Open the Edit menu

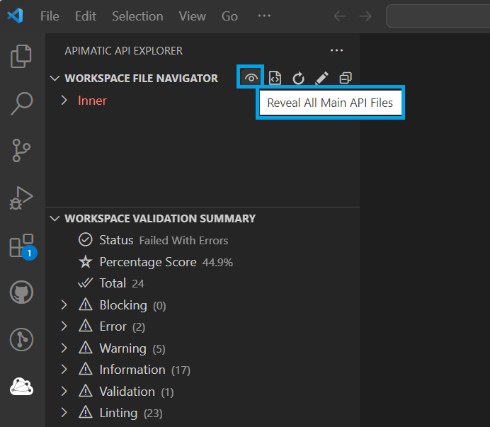coord(85,16)
